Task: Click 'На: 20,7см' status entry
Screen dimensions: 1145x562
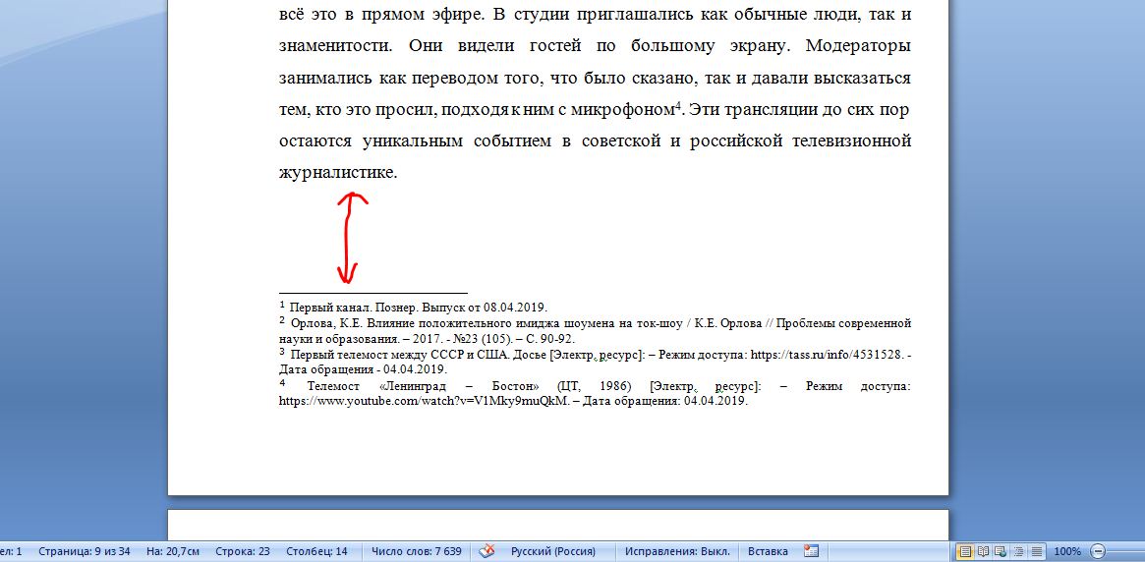Action: tap(172, 551)
